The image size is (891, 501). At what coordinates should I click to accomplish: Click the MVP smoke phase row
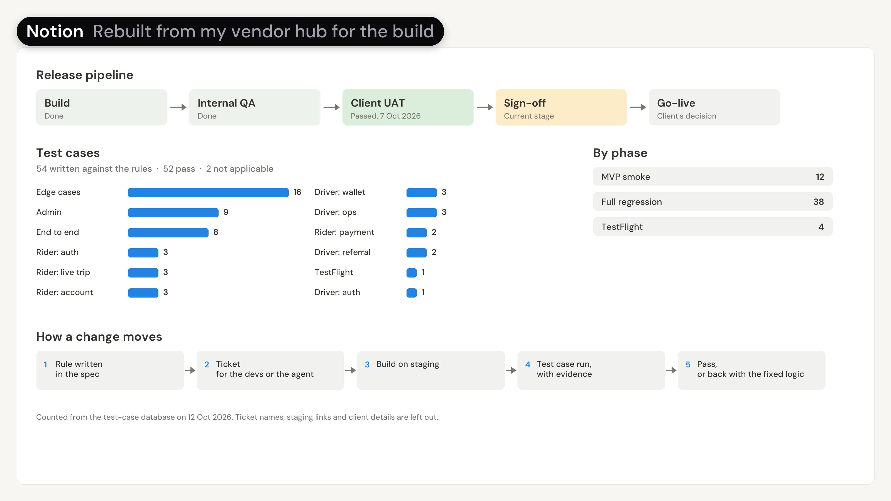(713, 177)
